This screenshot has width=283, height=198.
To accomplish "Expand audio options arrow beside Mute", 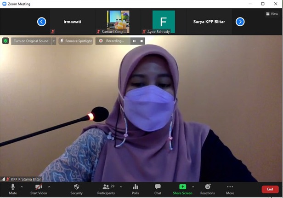I will click(x=22, y=186).
